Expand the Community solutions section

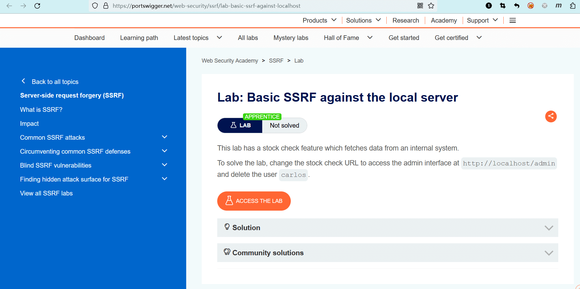pos(387,253)
